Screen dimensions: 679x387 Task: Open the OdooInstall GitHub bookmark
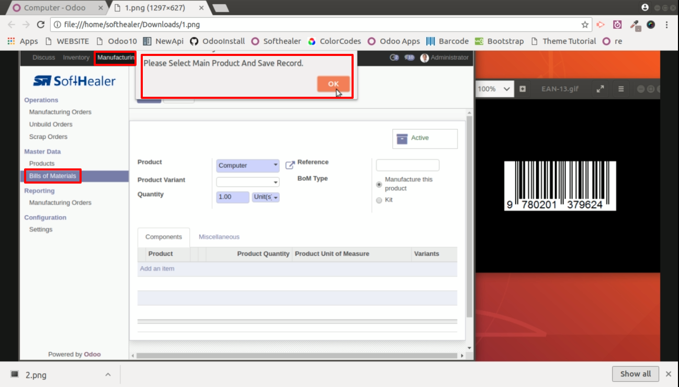tap(217, 41)
